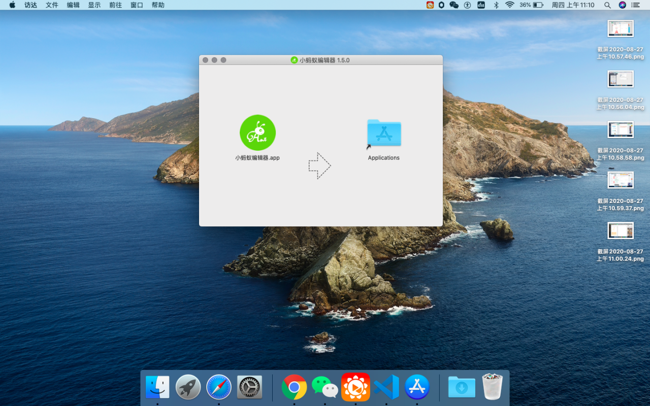Open System Preferences gear in Dock
This screenshot has height=406, width=650.
(x=249, y=387)
